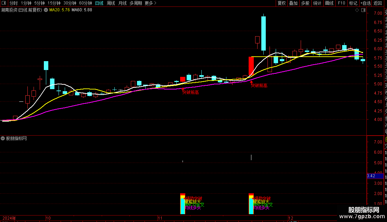The height and width of the screenshot is (222, 387).
Task: Open the 统计 statistics button
Action: (x=317, y=3)
